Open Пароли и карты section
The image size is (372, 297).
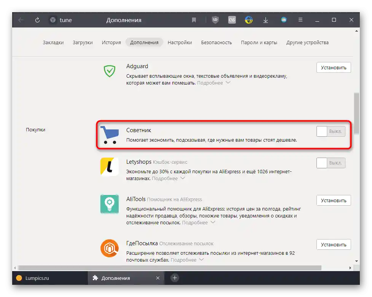[x=259, y=43]
